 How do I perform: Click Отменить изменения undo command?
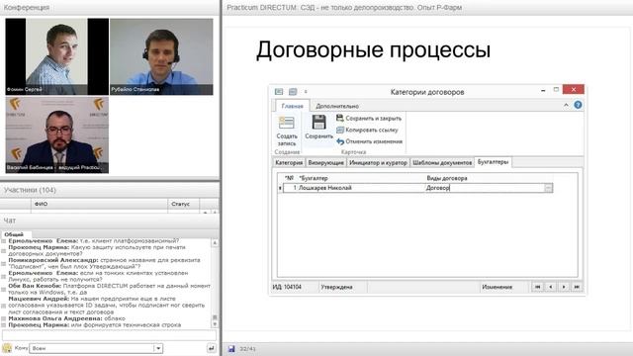tap(369, 141)
